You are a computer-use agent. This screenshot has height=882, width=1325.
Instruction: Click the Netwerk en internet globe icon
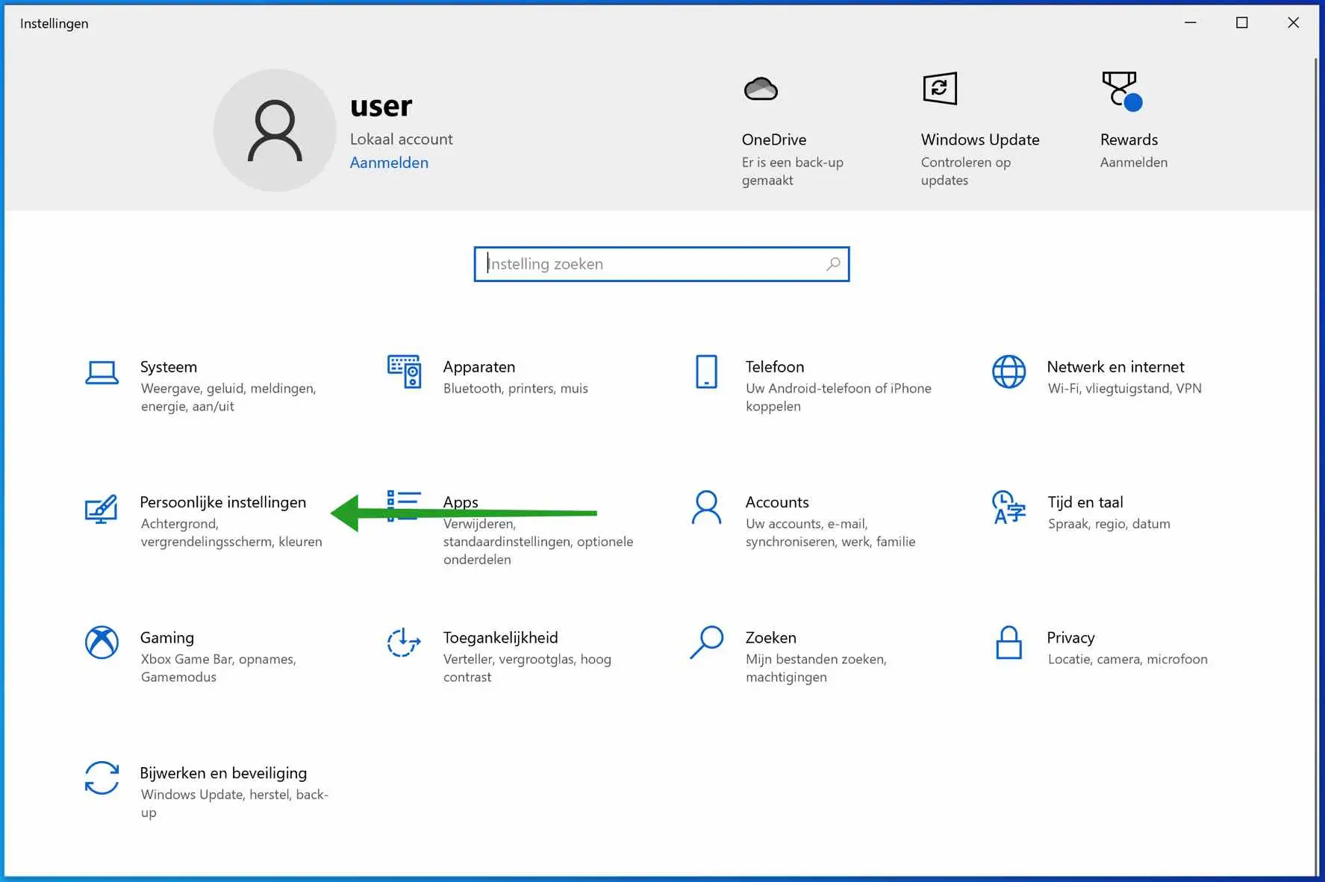click(1008, 372)
